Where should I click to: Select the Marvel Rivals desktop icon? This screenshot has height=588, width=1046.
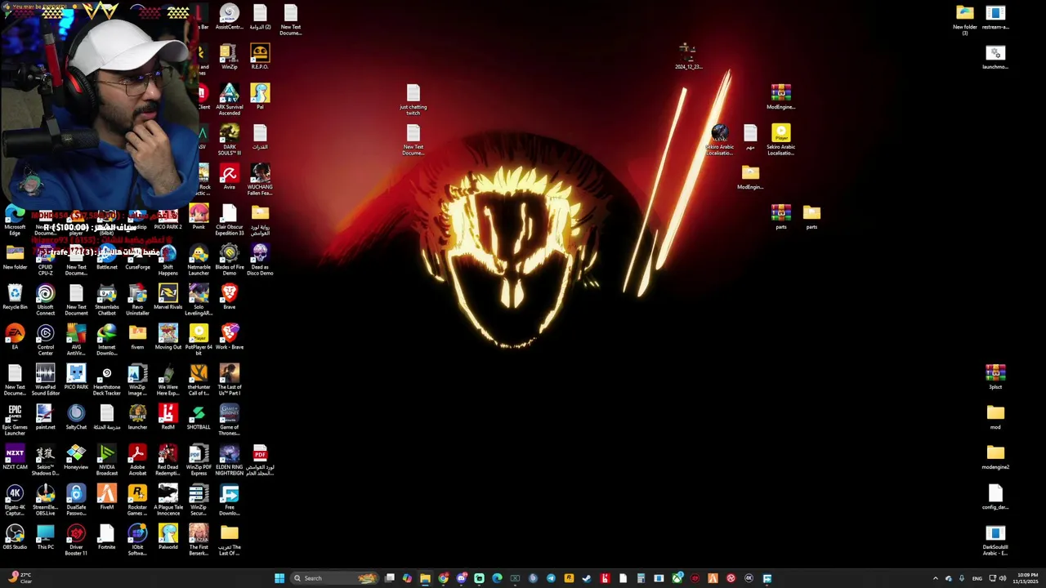click(x=168, y=297)
